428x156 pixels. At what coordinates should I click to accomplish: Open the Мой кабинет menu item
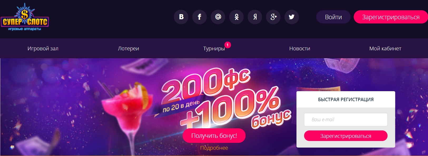(385, 48)
